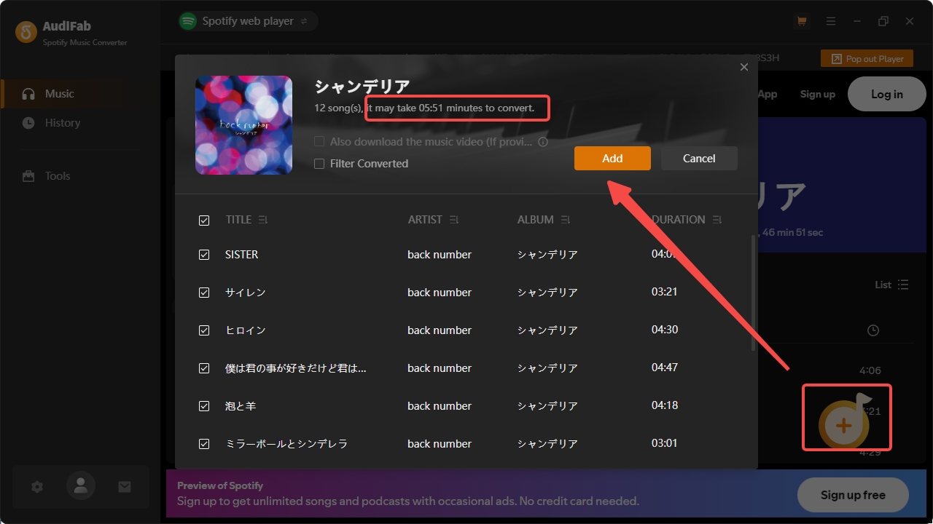This screenshot has height=524, width=933.
Task: Open the settings gear icon
Action: (36, 486)
